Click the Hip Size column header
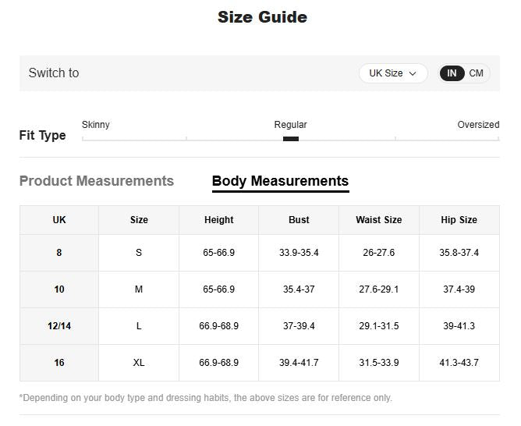 pos(459,220)
